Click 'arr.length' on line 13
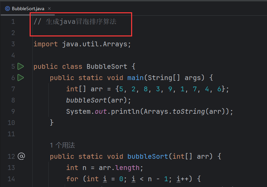Viewport: 267px width, 187px height. (119, 168)
